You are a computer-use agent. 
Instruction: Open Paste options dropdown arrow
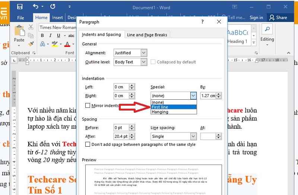point(19,46)
